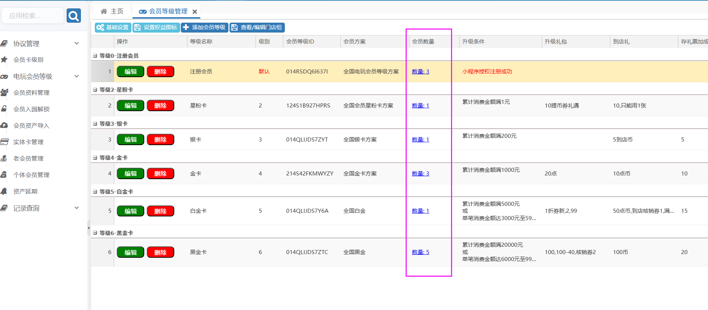Click the save icon for 设置权益图标
The width and height of the screenshot is (708, 310).
click(x=137, y=27)
